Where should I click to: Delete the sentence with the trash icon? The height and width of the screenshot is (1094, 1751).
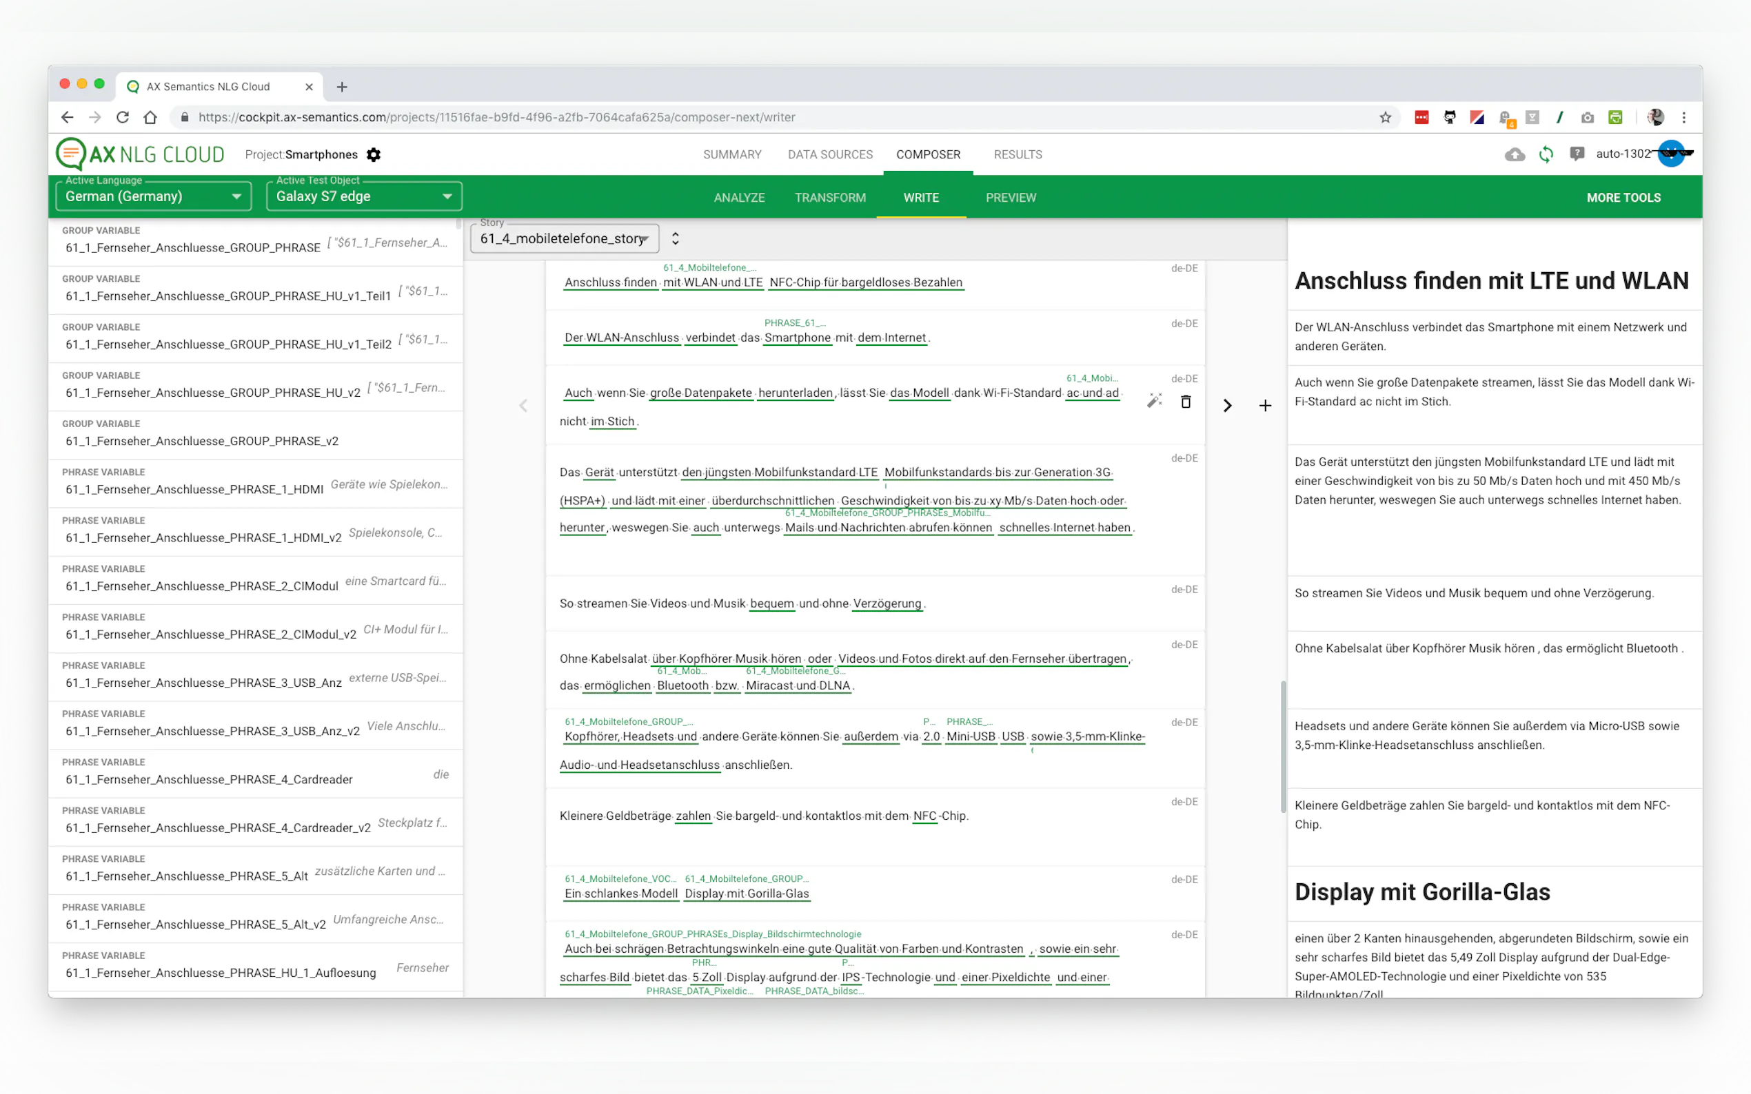1186,402
